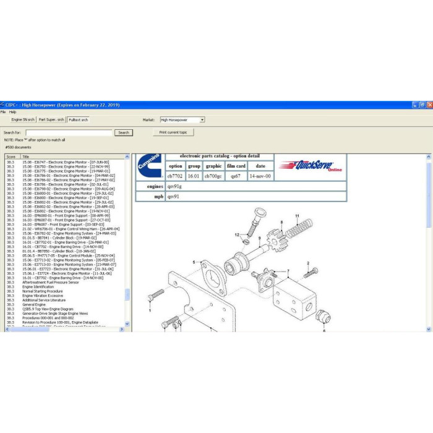Select BB7850 Cylinder Block [10-JAN-02]

59,251
